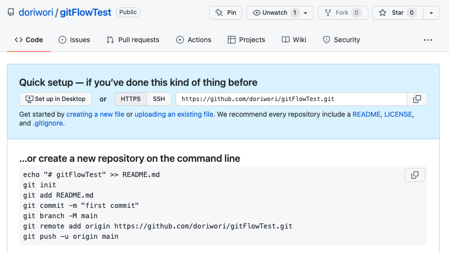Screen dimensions: 449x253
Task: Fork the repository
Action: point(343,13)
